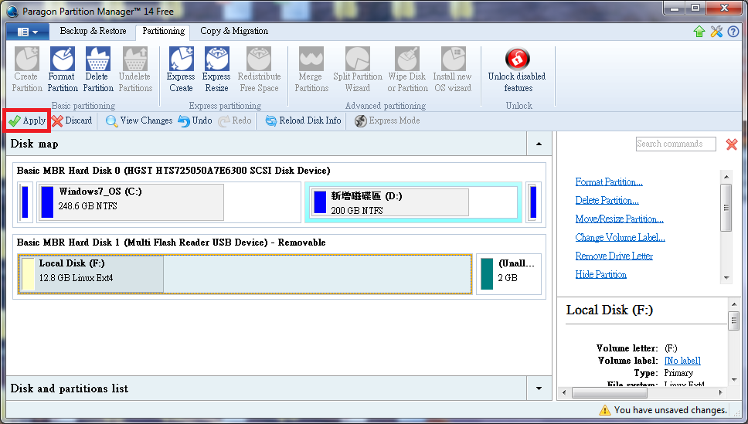Open View Changes
This screenshot has width=748, height=424.
(139, 120)
